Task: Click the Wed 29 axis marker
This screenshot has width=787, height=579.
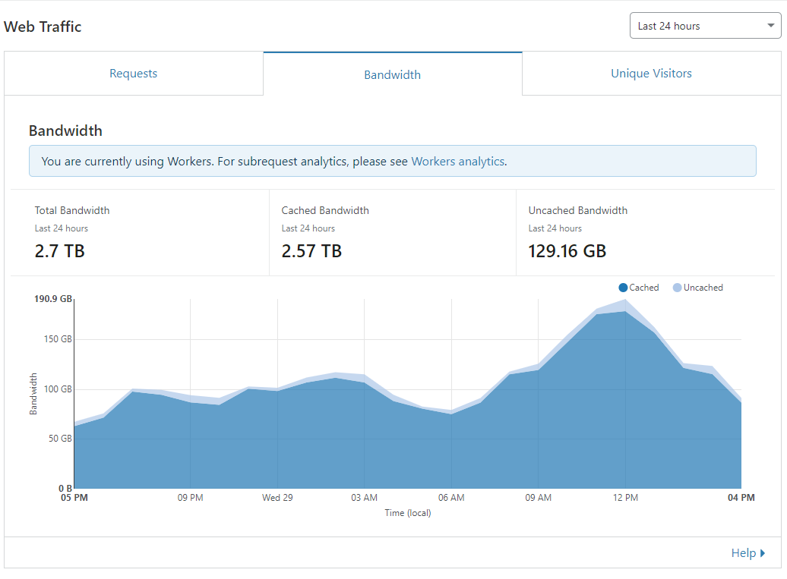Action: coord(277,498)
